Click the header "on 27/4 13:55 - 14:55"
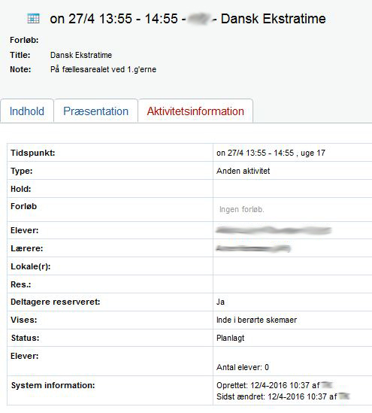 113,19
